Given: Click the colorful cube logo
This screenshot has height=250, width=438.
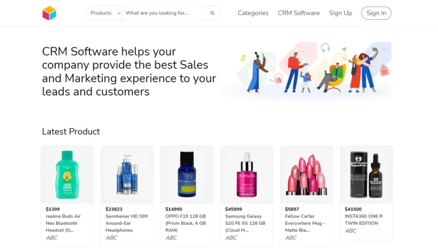Looking at the screenshot, I should pos(49,13).
